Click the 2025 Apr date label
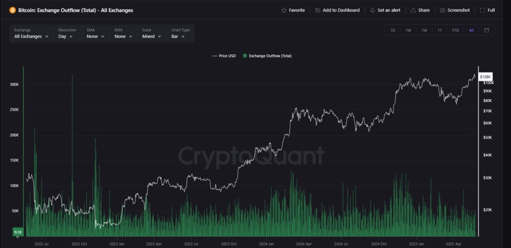Screen dimensions: 511x248 coord(454,244)
